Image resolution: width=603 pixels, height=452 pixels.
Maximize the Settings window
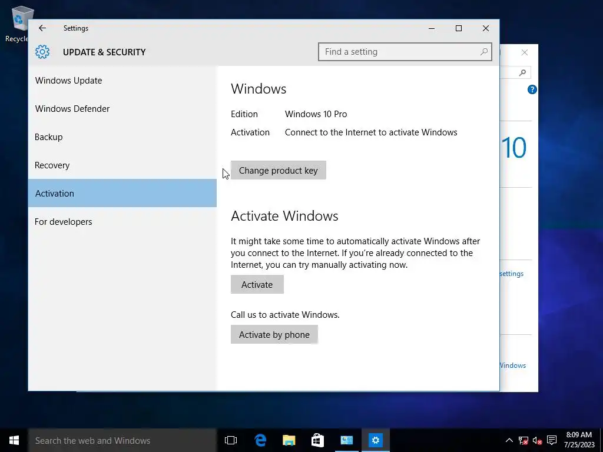coord(459,28)
